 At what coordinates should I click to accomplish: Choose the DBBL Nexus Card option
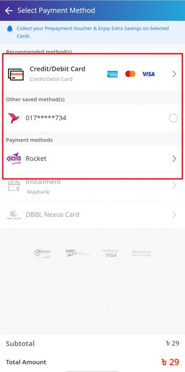coord(92,215)
